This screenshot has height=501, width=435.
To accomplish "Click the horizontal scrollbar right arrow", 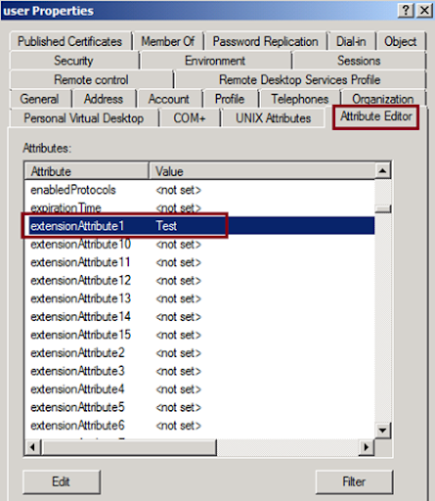I will (x=367, y=447).
